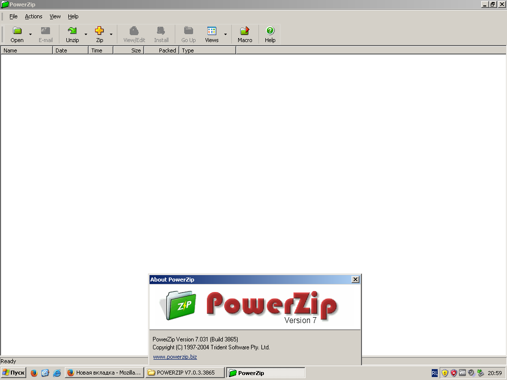Open the File menu
The image size is (507, 380).
[13, 16]
